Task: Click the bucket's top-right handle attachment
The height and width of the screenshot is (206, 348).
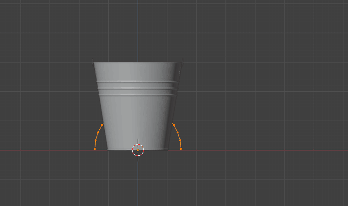Action: 182,61
